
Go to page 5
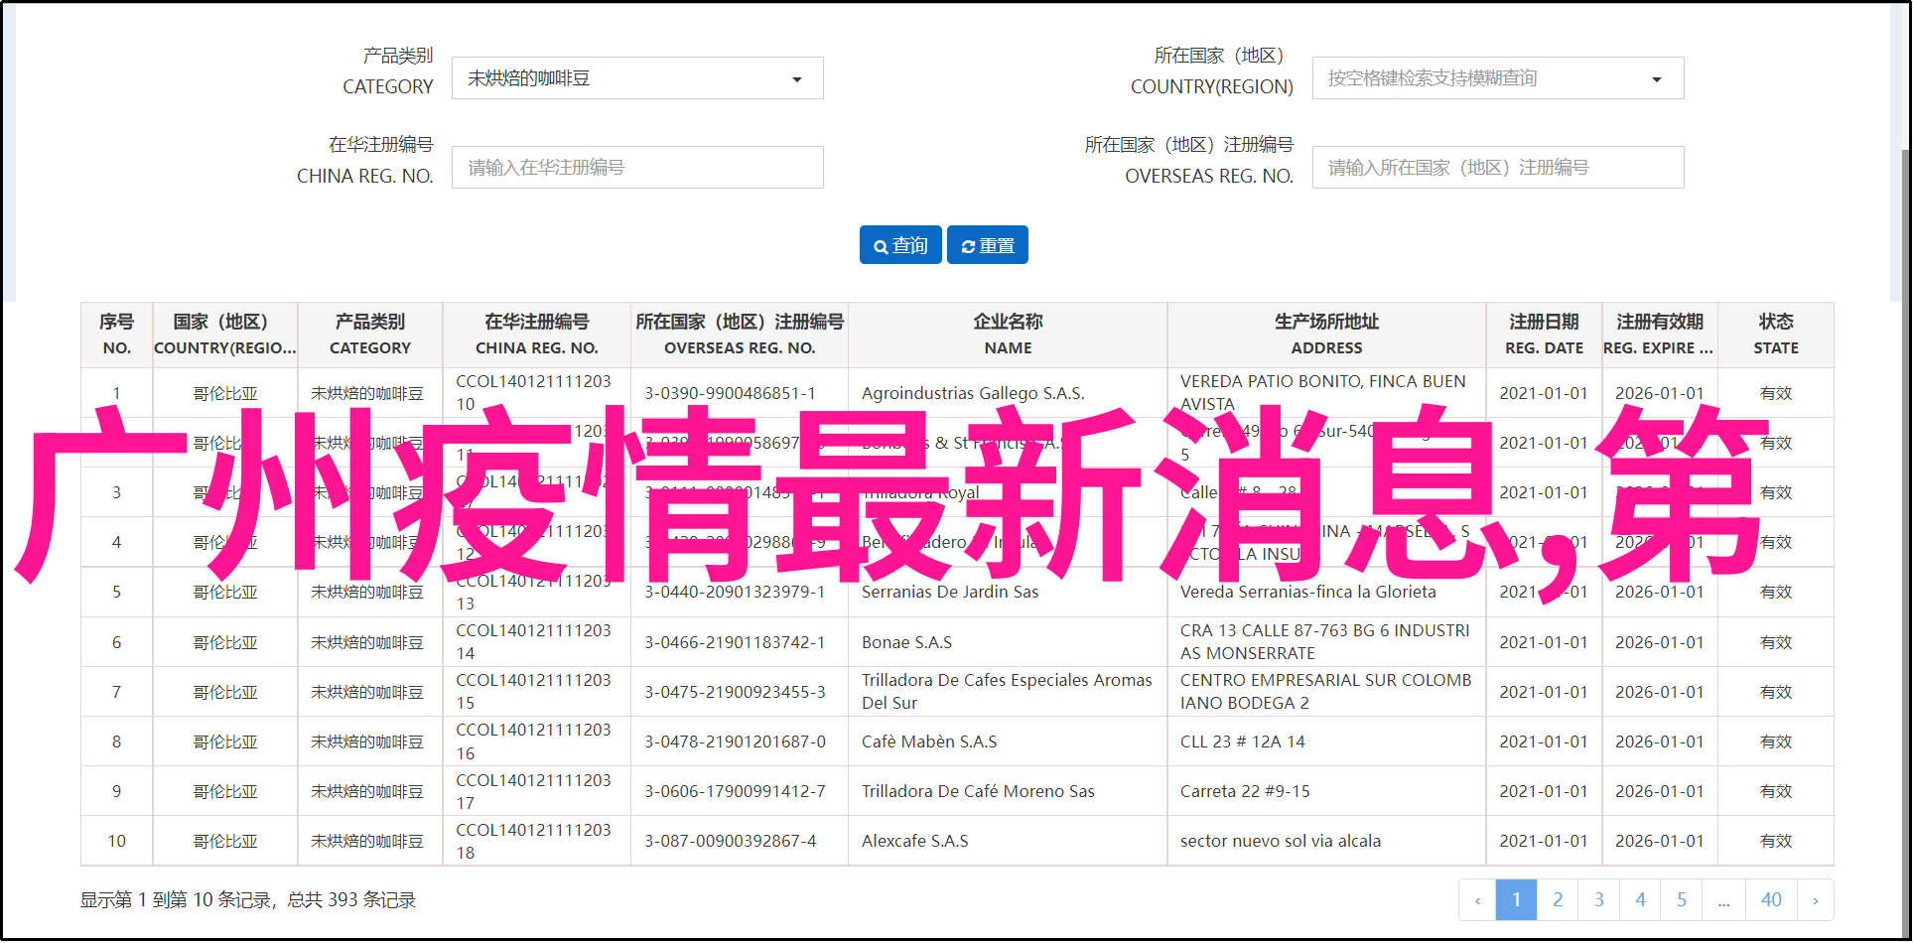click(x=1682, y=900)
